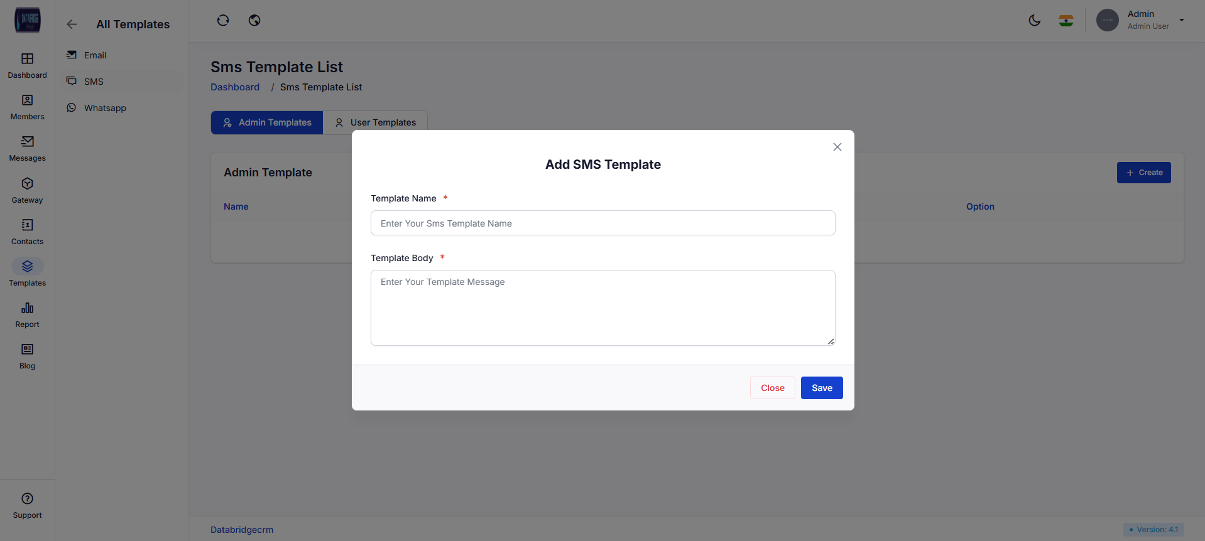
Task: Toggle dark mode moon icon
Action: tap(1034, 21)
